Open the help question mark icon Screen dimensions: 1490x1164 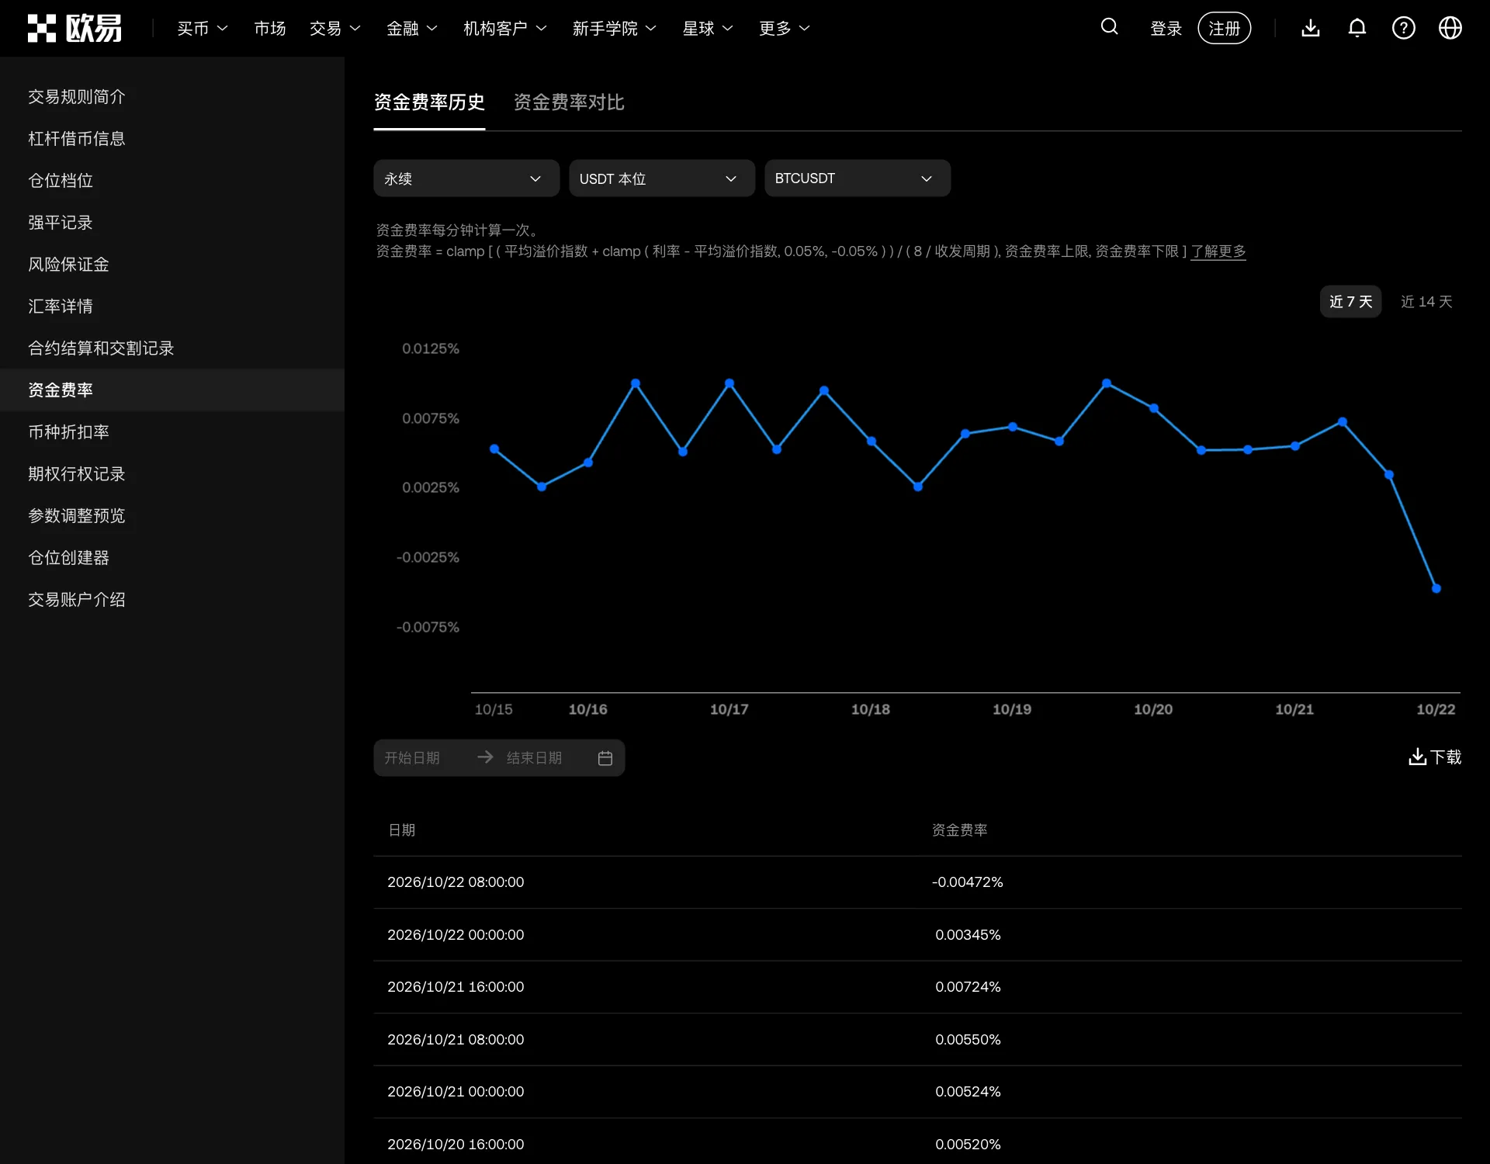[1403, 28]
